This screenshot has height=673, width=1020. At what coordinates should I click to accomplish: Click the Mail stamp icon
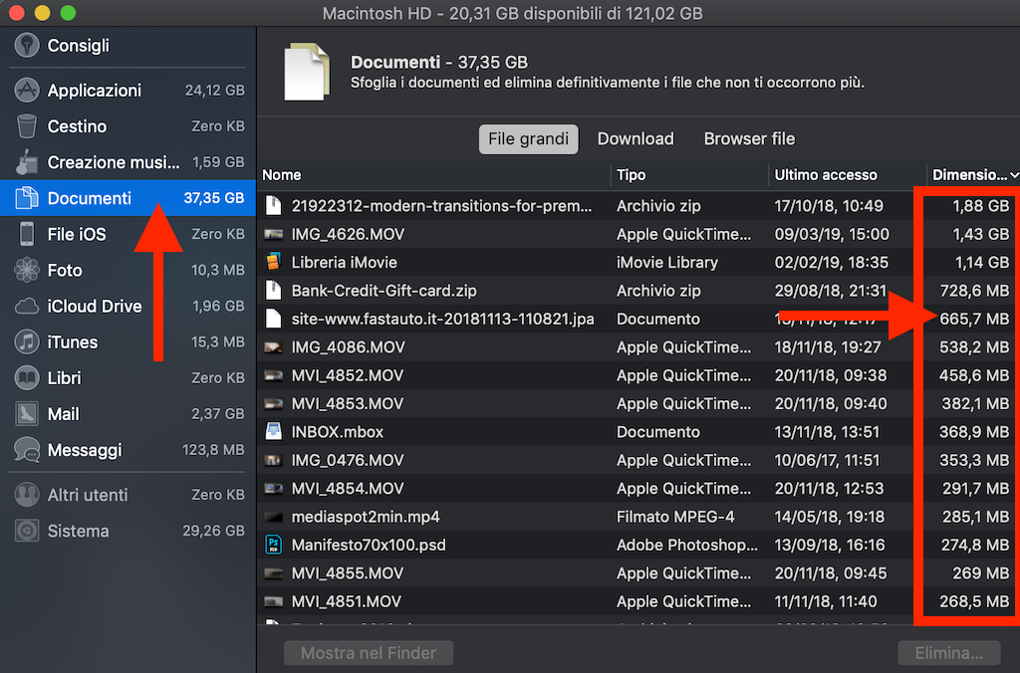pos(27,413)
